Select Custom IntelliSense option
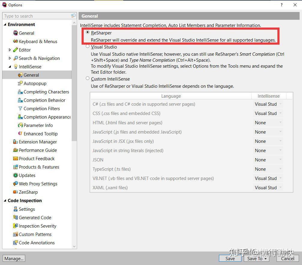The width and height of the screenshot is (302, 265). (x=87, y=78)
